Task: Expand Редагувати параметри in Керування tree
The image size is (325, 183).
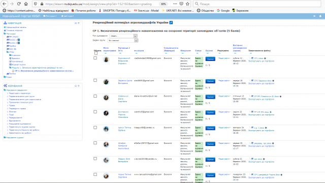Action: [19, 93]
